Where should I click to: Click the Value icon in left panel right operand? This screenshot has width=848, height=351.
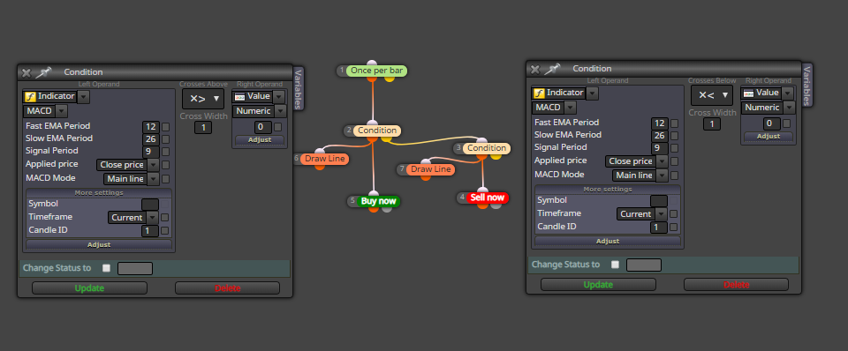point(239,97)
